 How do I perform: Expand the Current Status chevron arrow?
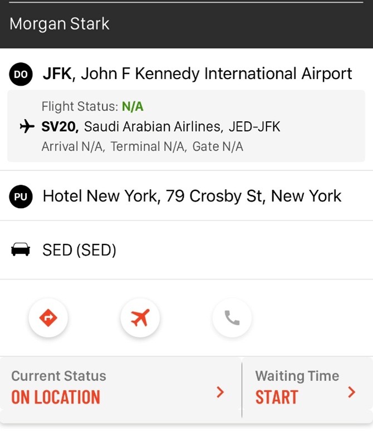(x=220, y=392)
